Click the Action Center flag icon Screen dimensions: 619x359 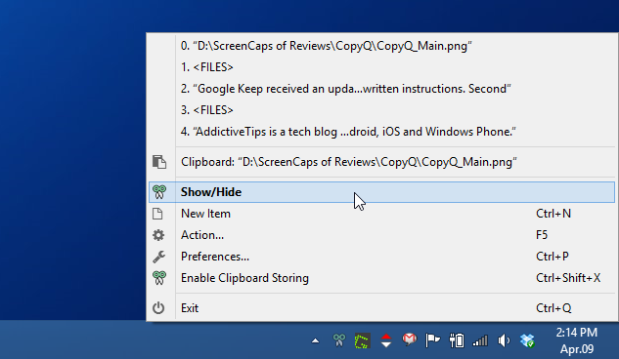pos(432,340)
